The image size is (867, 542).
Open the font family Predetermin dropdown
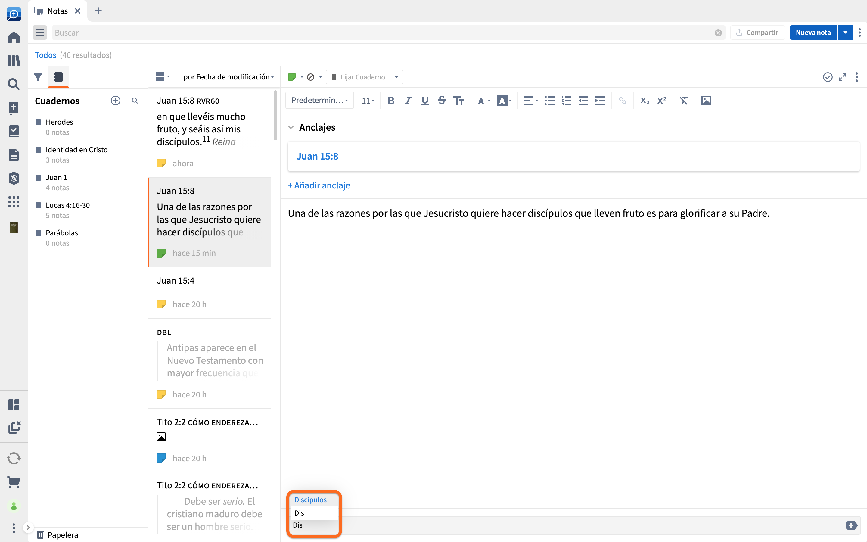point(320,101)
